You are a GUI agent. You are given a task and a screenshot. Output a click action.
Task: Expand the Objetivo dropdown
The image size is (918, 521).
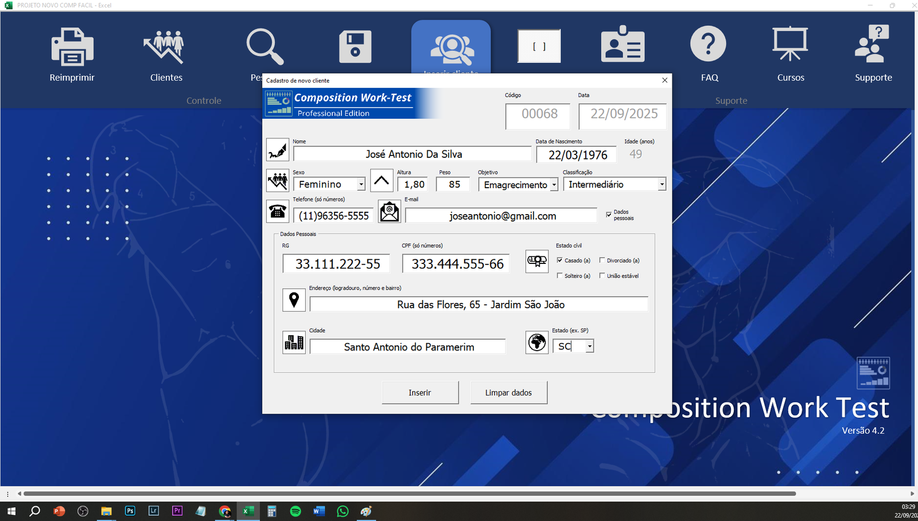click(554, 185)
